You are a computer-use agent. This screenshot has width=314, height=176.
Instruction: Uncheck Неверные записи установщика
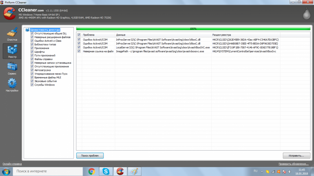pyautogui.click(x=32, y=63)
